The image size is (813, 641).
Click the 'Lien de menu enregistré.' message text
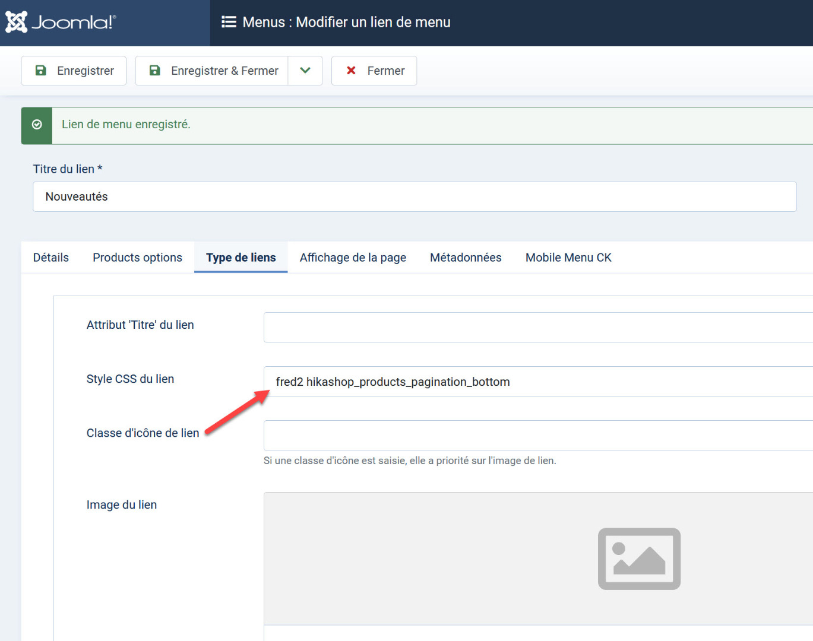click(x=126, y=125)
